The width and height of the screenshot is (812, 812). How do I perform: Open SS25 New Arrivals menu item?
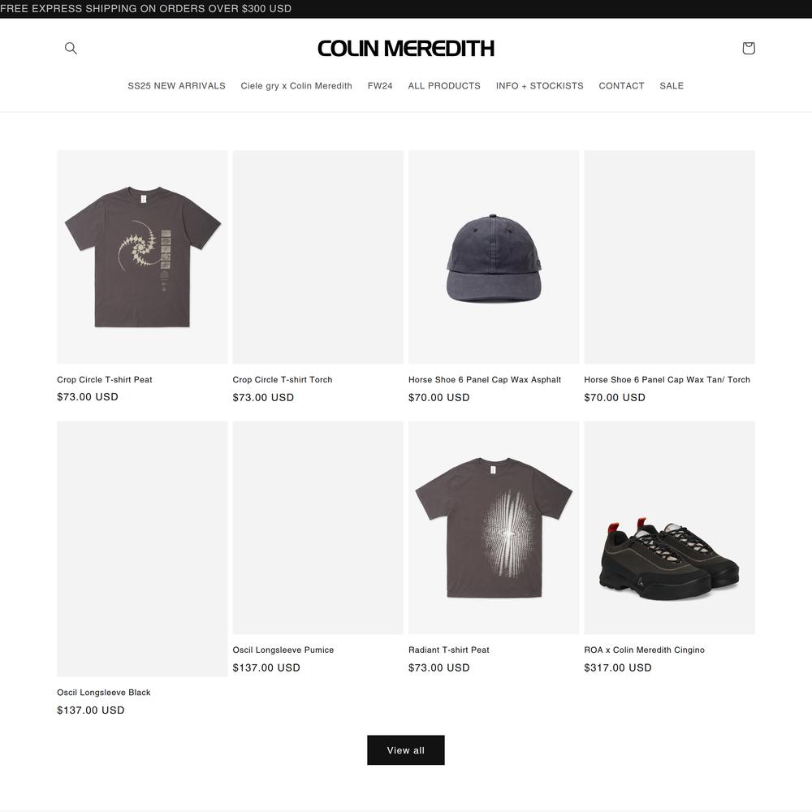(176, 86)
